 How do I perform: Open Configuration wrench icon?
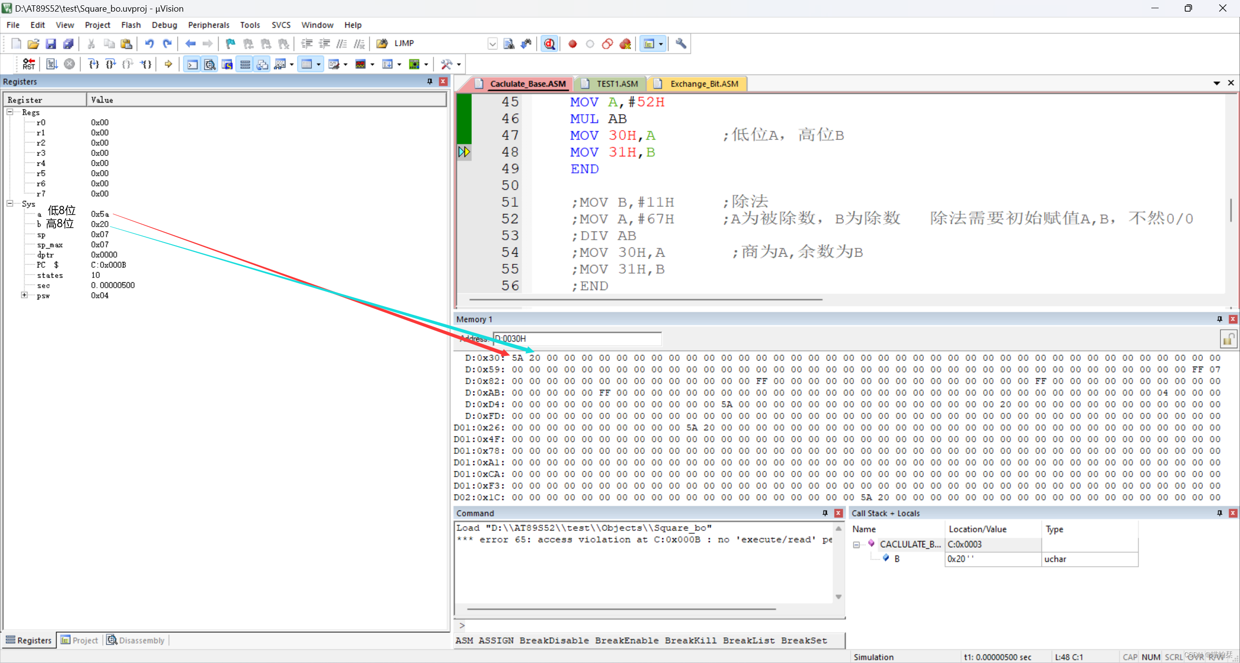(x=681, y=44)
